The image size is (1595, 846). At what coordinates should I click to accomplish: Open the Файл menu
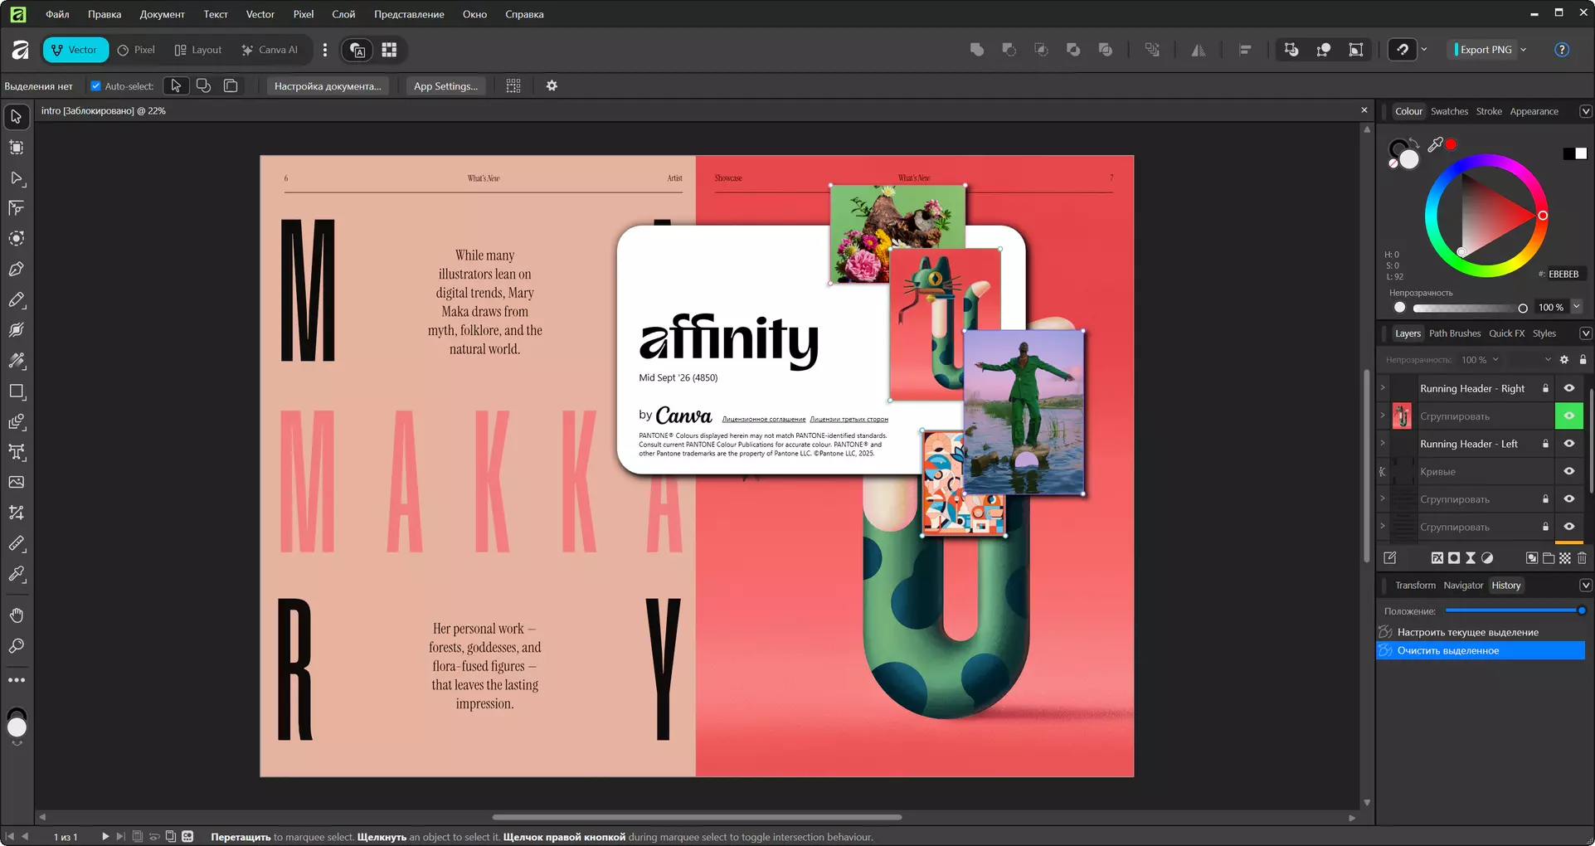(x=57, y=14)
